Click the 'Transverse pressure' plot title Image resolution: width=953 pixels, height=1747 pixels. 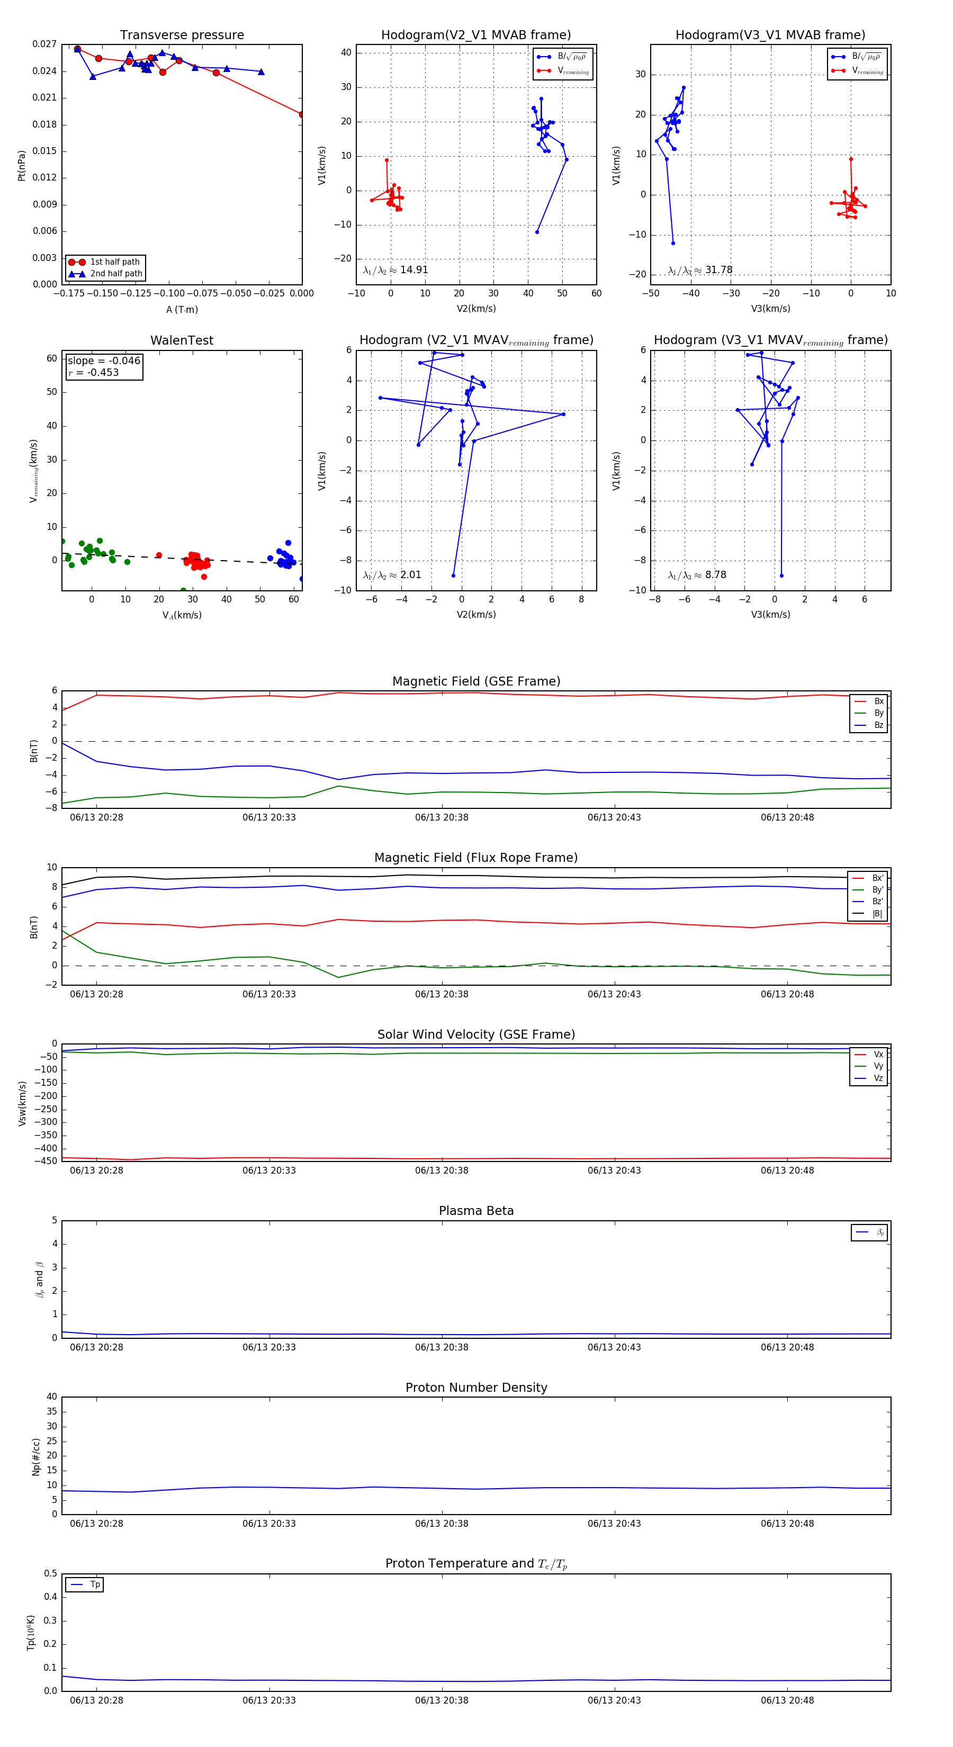coord(182,35)
